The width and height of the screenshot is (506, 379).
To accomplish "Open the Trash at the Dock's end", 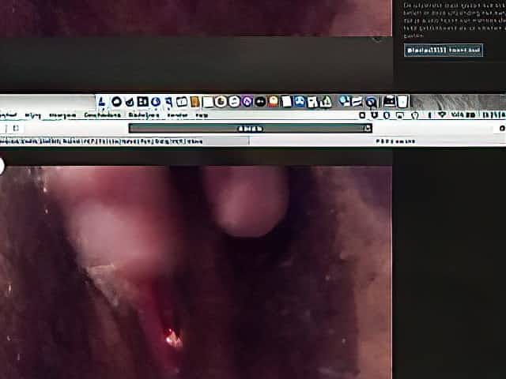I will [402, 101].
